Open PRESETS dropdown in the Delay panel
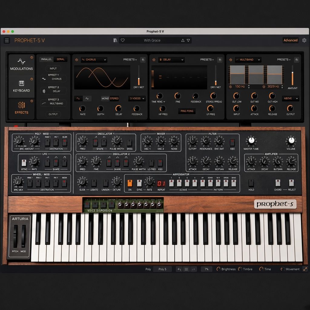Viewport: 310px width, 310px height. [x=207, y=60]
